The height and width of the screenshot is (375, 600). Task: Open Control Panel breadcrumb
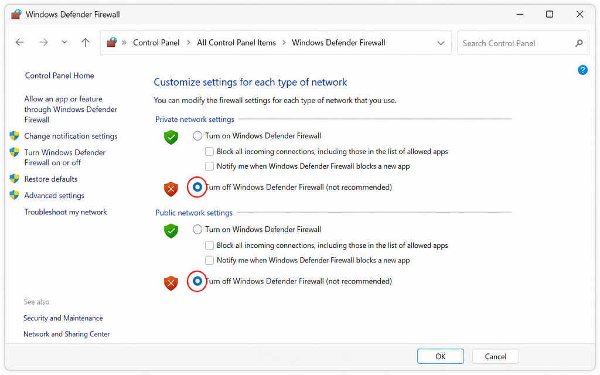156,43
